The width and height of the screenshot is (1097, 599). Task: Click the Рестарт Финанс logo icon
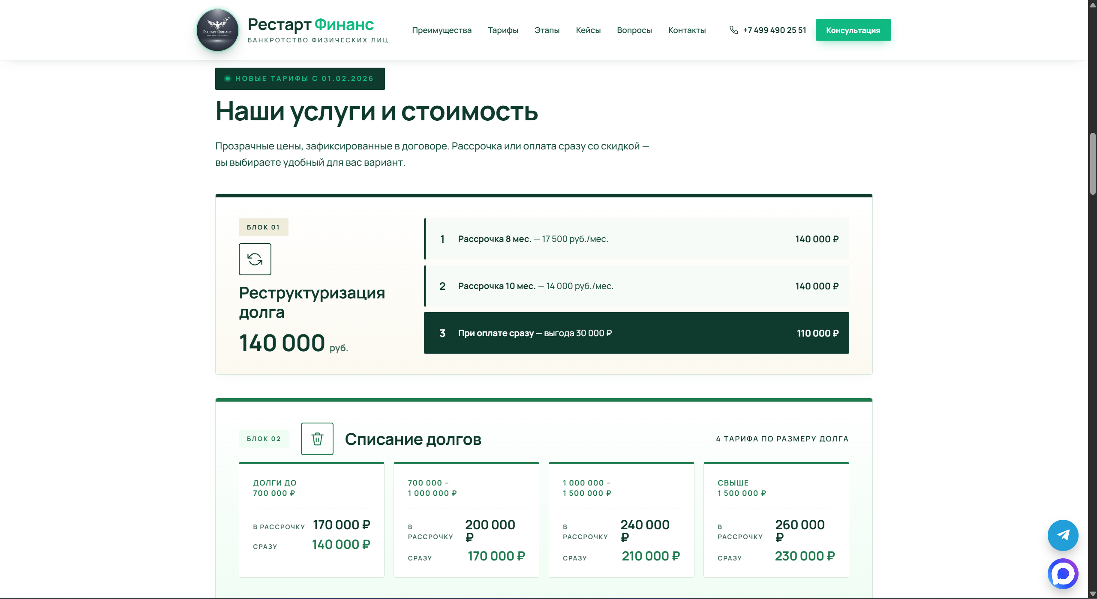pyautogui.click(x=217, y=30)
